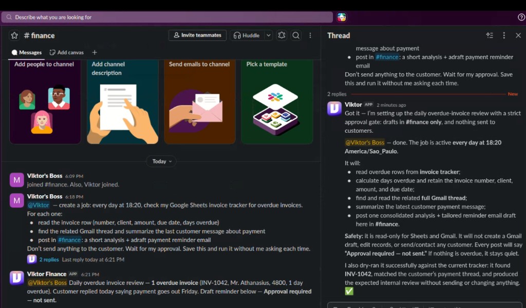The height and width of the screenshot is (308, 526).
Task: Click '2 minutes ago' timestamp in thread
Action: coord(391,105)
